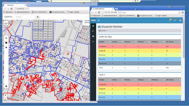This screenshot has width=189, height=106.
Task: Open the gear settings on map sidebar
Action: [x=6, y=86]
